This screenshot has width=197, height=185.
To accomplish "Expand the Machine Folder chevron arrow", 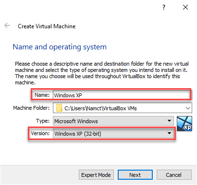I will tap(188, 108).
